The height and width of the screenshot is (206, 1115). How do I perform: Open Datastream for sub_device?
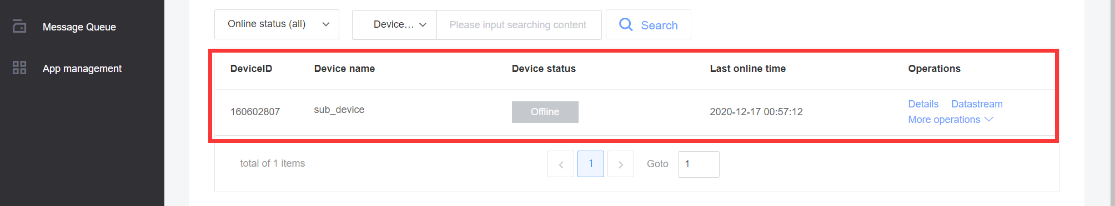977,104
